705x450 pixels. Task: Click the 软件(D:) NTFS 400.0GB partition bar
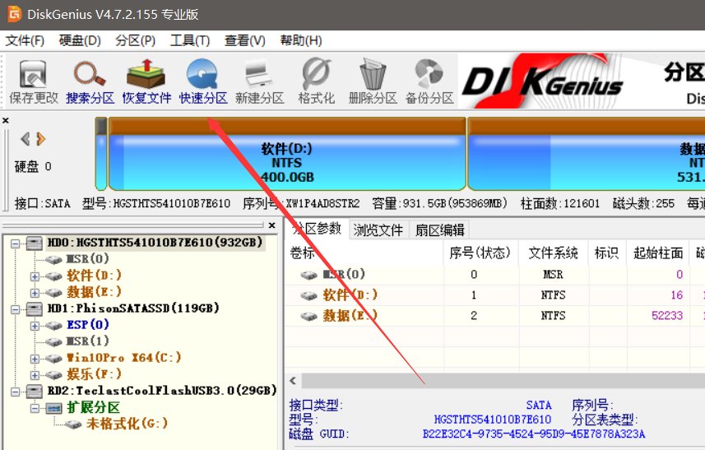(x=287, y=154)
